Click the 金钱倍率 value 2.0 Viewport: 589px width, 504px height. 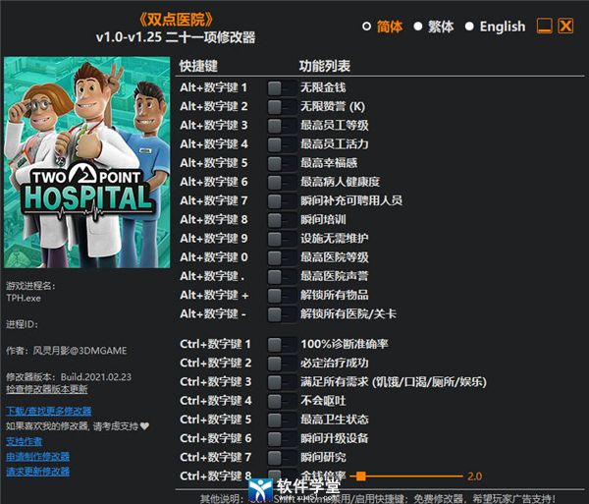[475, 476]
